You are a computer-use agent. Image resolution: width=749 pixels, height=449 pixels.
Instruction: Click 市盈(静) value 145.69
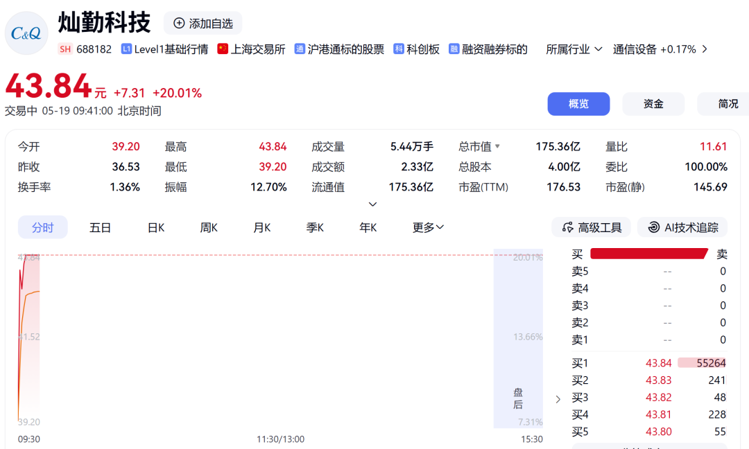tap(710, 187)
